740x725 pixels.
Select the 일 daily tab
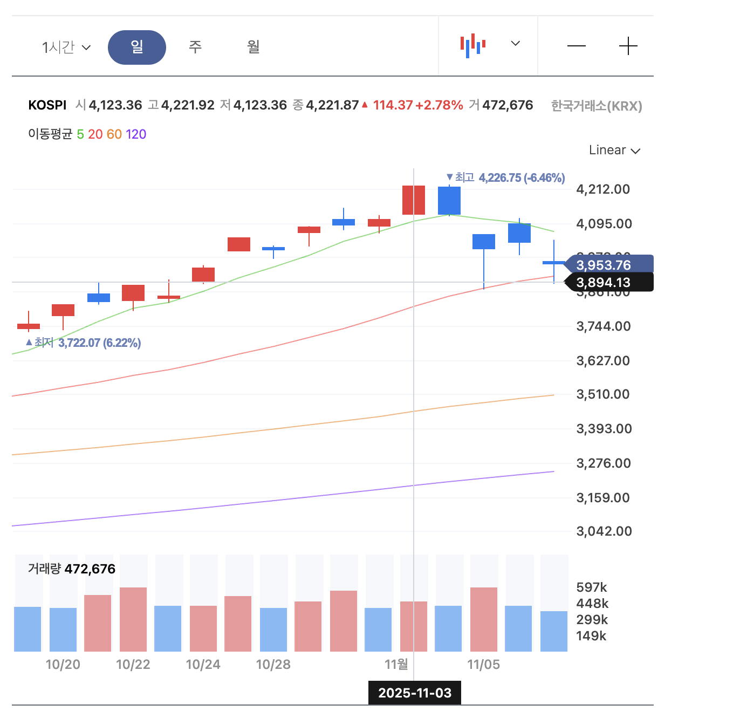[137, 47]
